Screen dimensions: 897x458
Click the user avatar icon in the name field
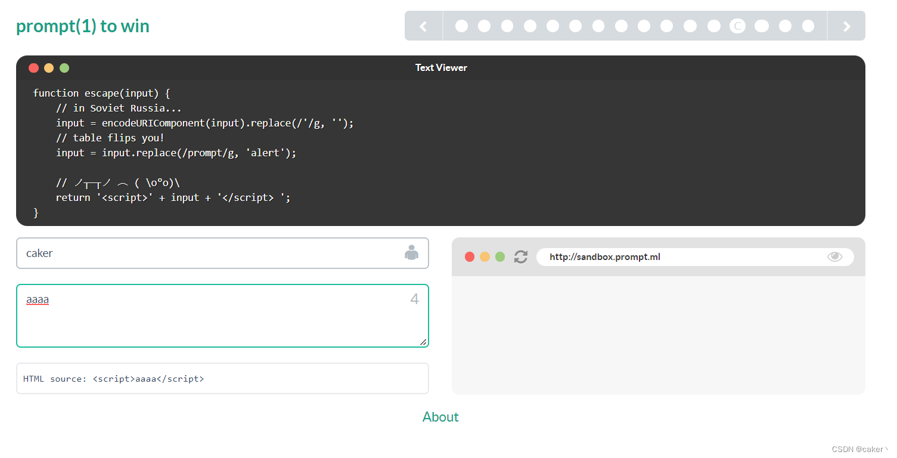tap(411, 252)
